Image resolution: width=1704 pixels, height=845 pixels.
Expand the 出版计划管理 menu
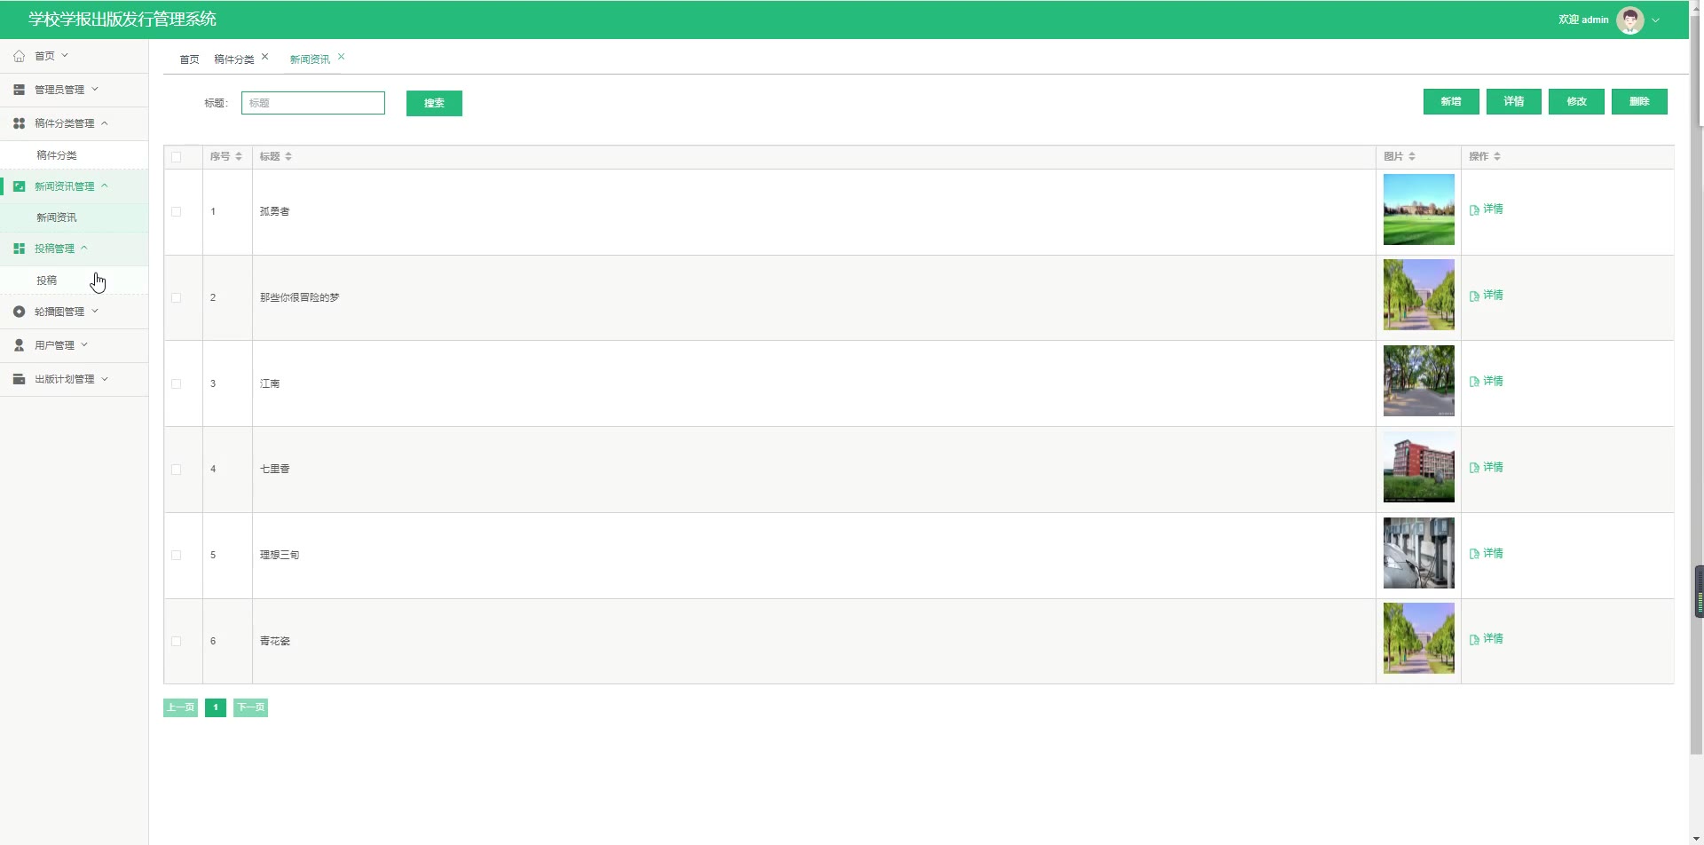[105, 378]
